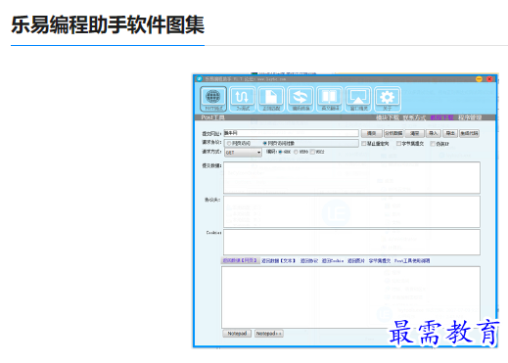Switch to 返回协议 tab
508x363 pixels.
click(x=308, y=261)
